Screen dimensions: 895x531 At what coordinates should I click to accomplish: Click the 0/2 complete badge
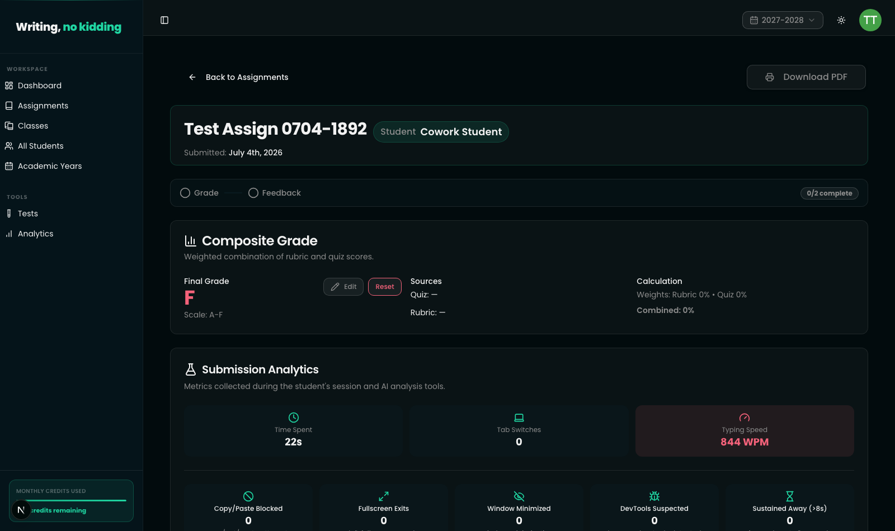point(830,193)
